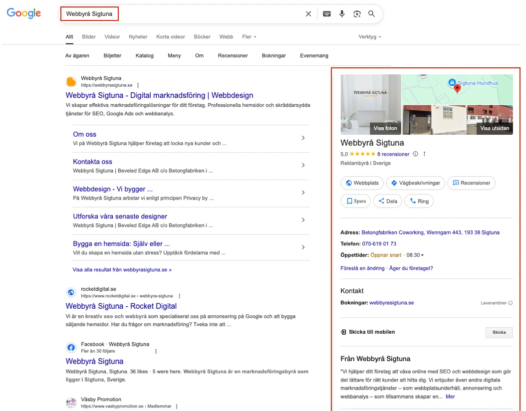Click the rocketdigital.se globe favicon

[x=71, y=292]
